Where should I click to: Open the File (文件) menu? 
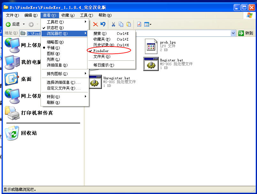(x=12, y=15)
